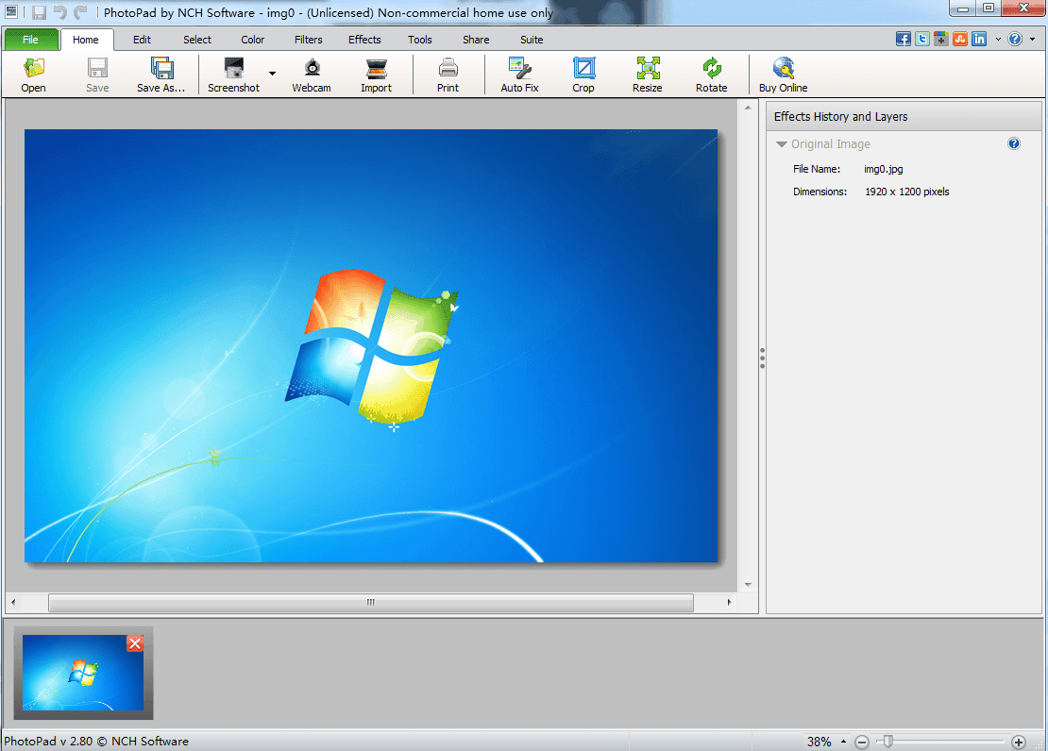Switch to the Filters tab
Viewport: 1048px width, 751px height.
(308, 40)
